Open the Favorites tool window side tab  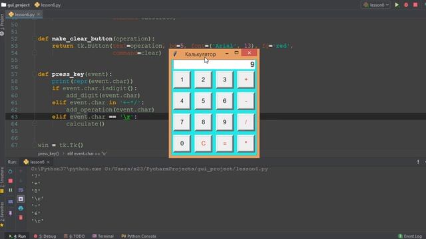2,214
